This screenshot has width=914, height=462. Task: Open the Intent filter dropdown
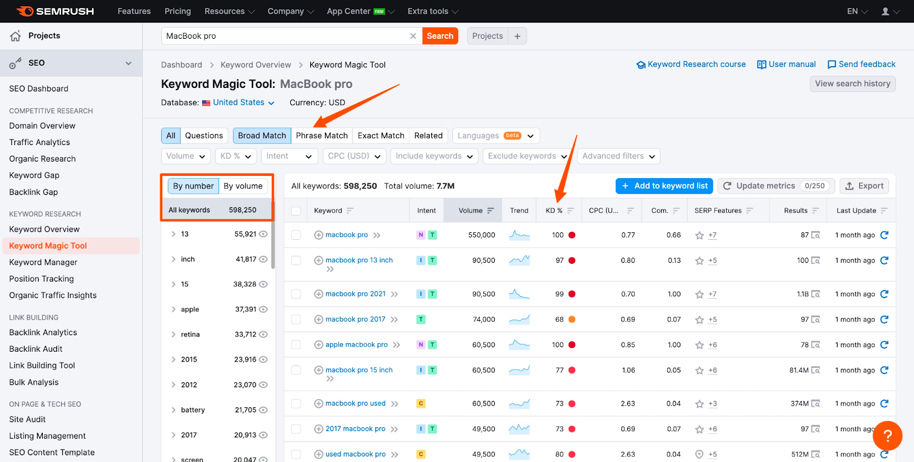290,156
